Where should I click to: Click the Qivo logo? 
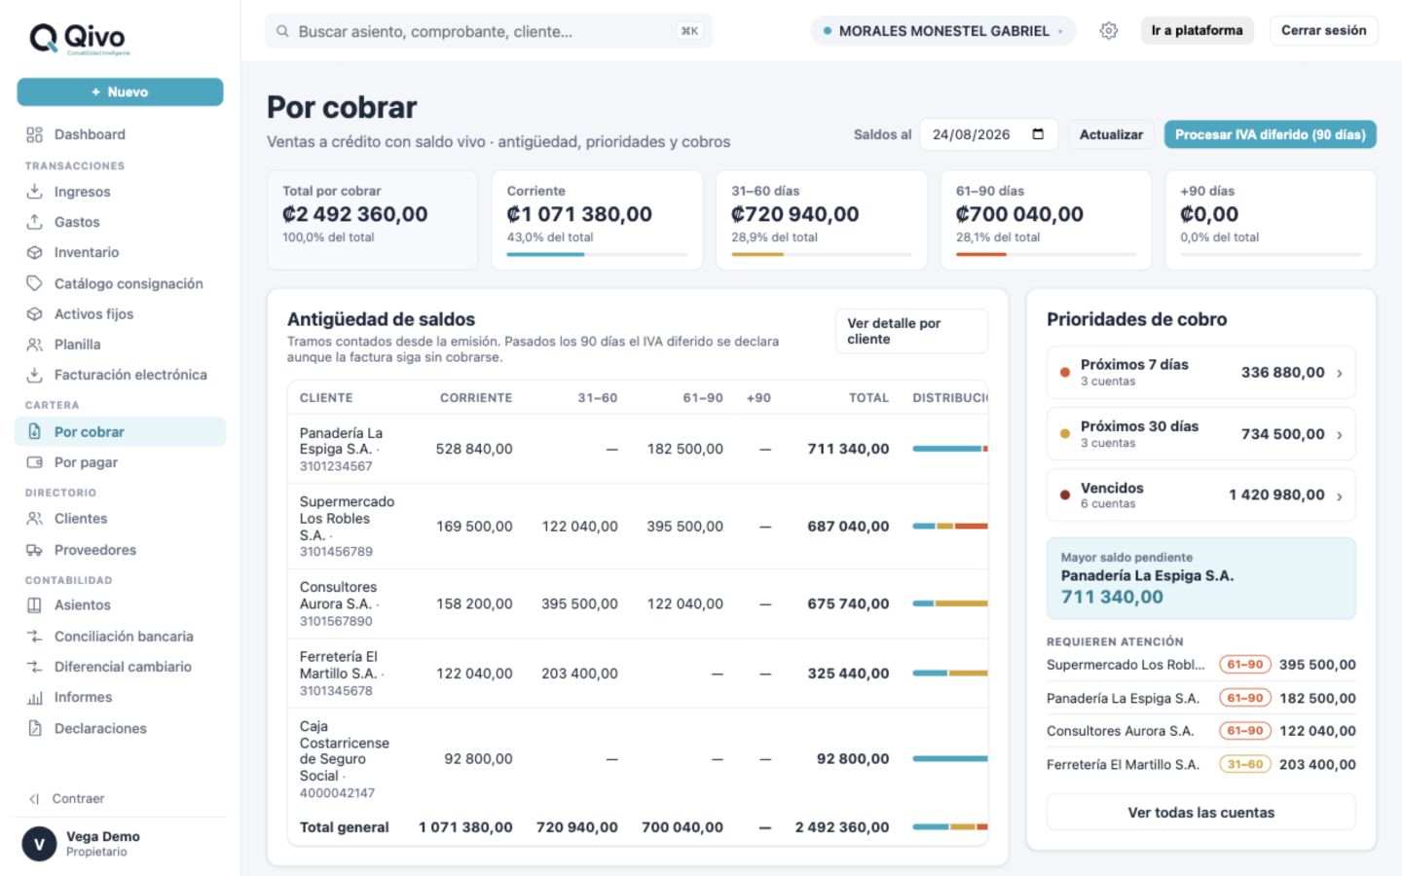pyautogui.click(x=79, y=38)
